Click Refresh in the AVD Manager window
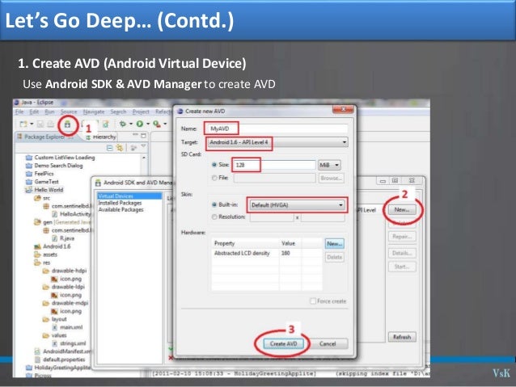Viewport: 516px width, 387px height. click(402, 337)
